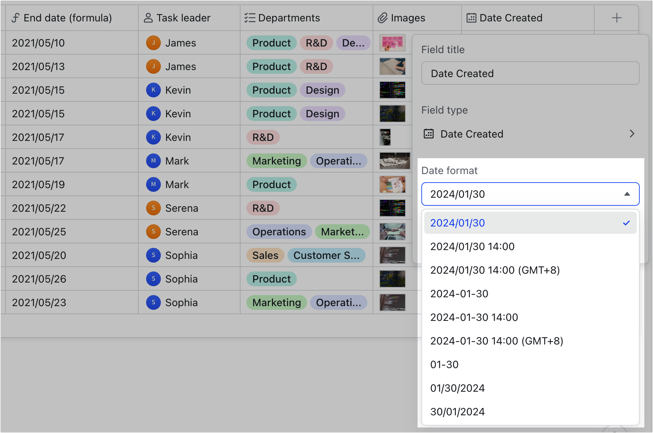Edit the Field title input box
Viewport: 653px width, 433px height.
[530, 73]
